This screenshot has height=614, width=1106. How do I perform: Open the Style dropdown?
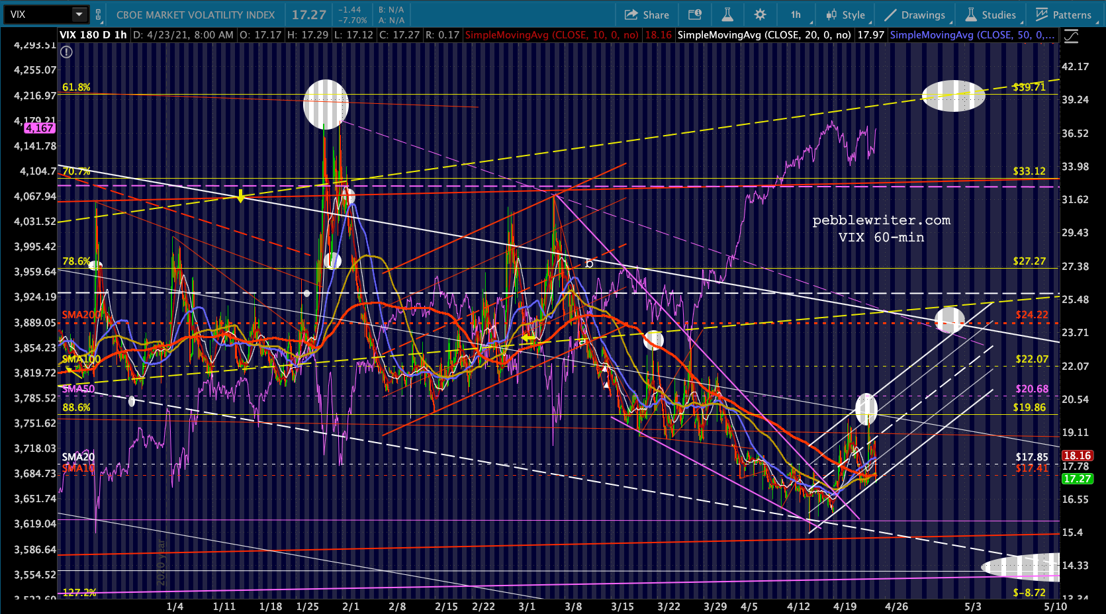click(846, 15)
